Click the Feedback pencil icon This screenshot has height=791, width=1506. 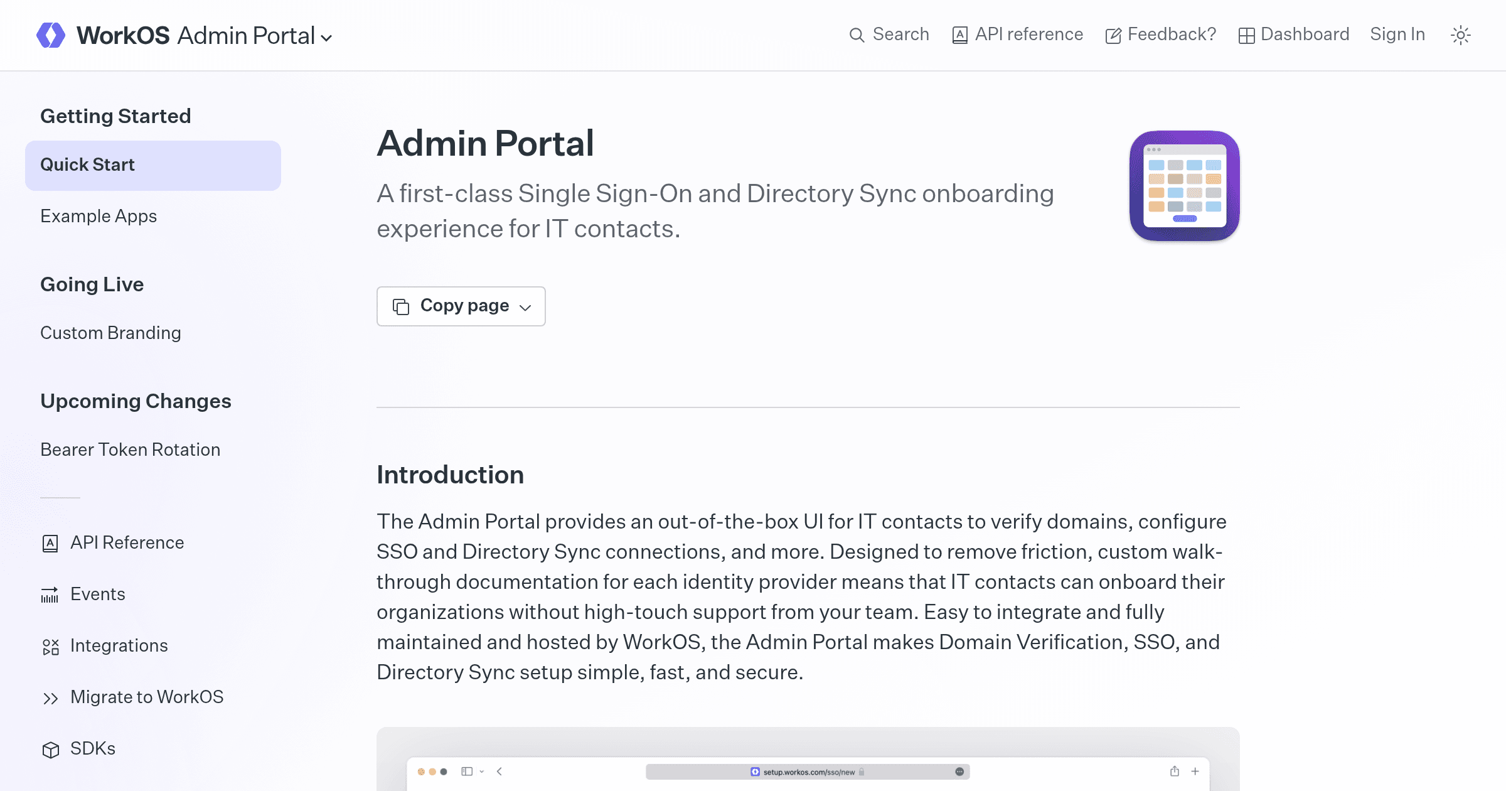pyautogui.click(x=1113, y=36)
